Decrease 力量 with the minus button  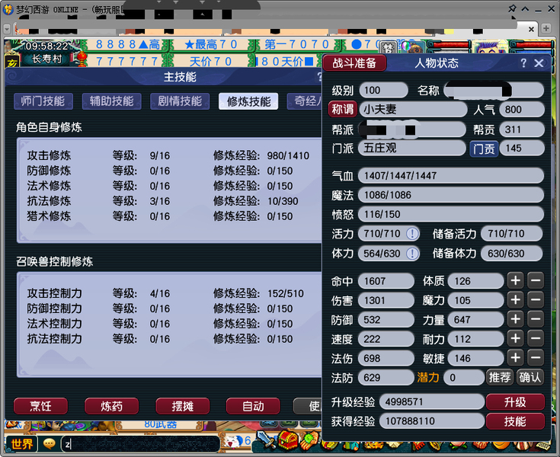[x=536, y=319]
